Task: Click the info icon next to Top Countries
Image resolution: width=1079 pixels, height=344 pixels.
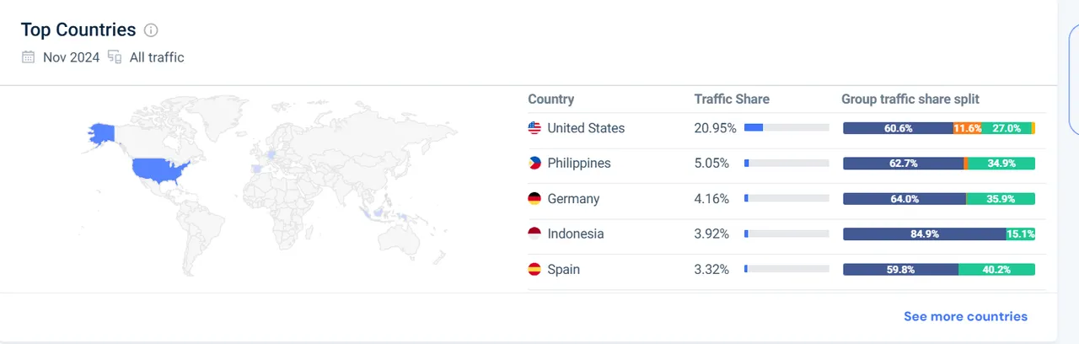Action: click(x=151, y=30)
